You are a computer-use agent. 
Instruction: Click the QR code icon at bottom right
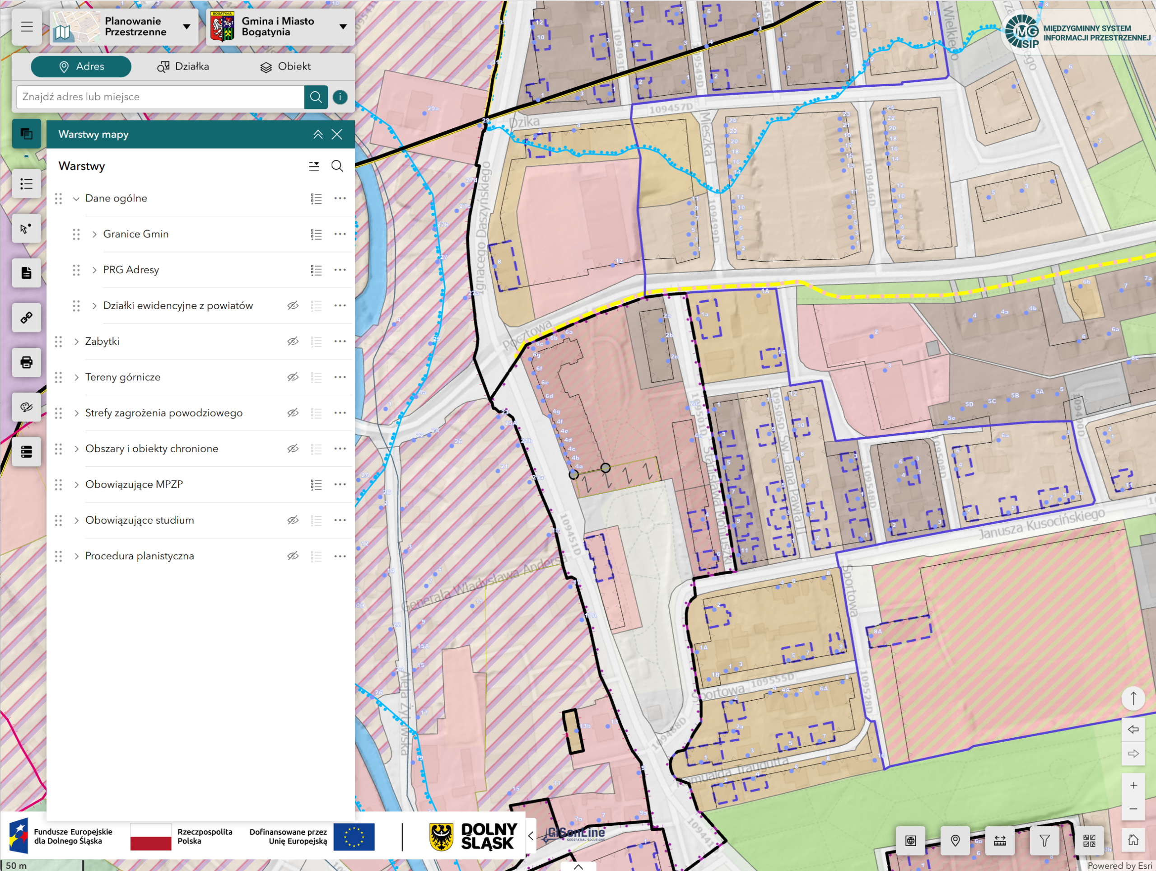click(1089, 840)
